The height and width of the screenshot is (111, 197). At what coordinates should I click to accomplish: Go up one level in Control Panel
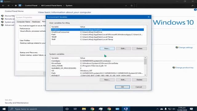click(16, 6)
